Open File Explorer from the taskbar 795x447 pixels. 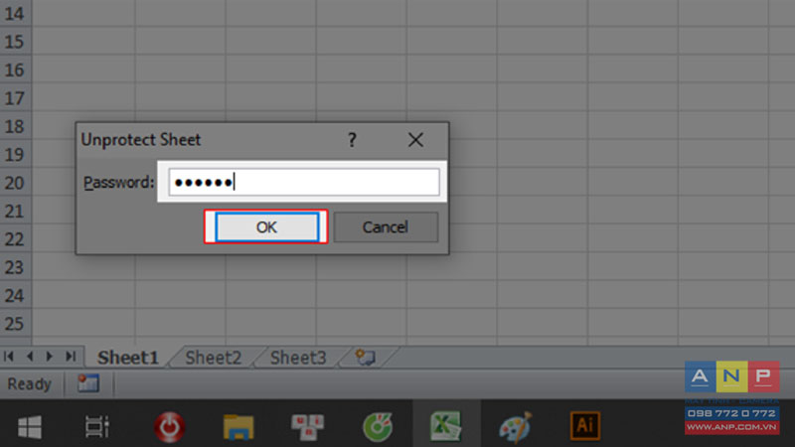pos(238,427)
